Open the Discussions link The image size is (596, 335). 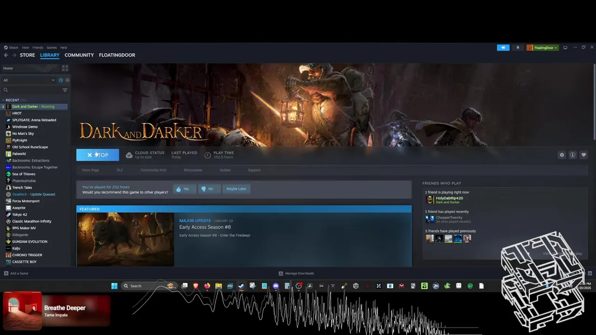[193, 170]
